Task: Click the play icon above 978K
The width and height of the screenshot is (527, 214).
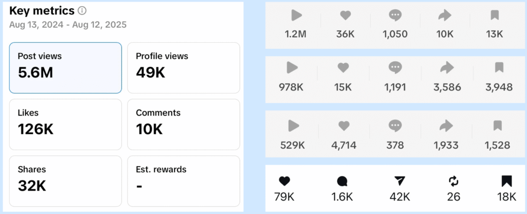Action: click(292, 68)
